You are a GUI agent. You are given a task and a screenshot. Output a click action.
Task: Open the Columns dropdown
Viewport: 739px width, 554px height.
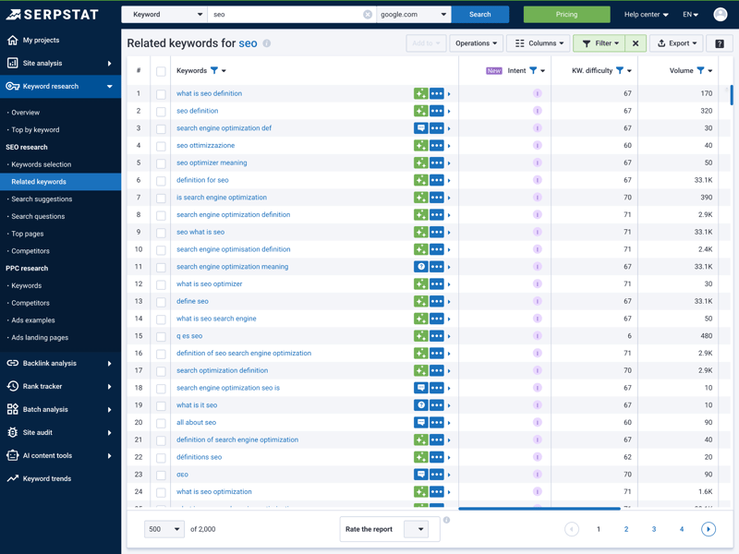(x=538, y=43)
